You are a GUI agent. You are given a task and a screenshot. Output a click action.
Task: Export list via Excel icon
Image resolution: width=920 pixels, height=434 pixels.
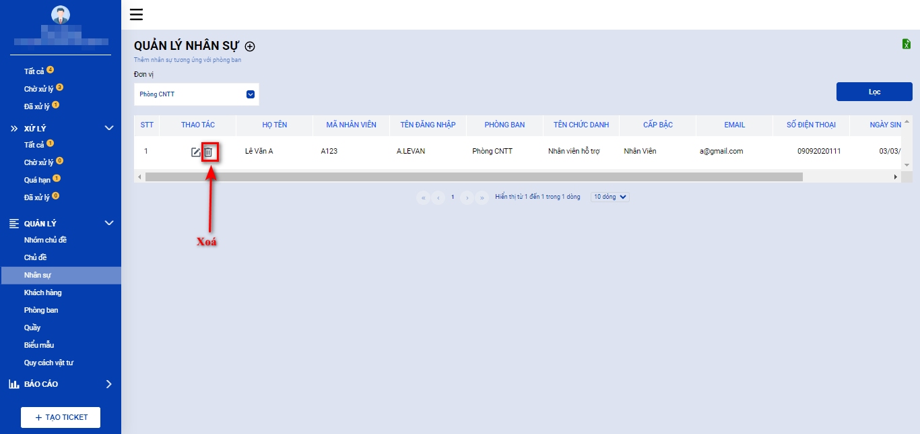[907, 44]
